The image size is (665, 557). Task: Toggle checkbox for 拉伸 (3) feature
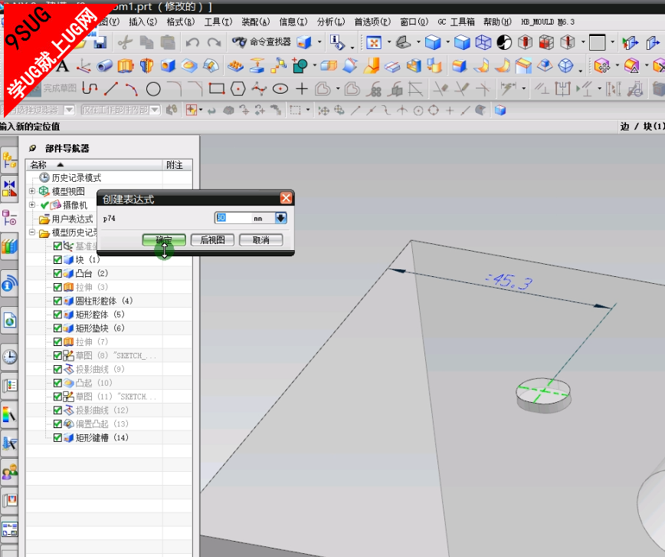pos(57,287)
